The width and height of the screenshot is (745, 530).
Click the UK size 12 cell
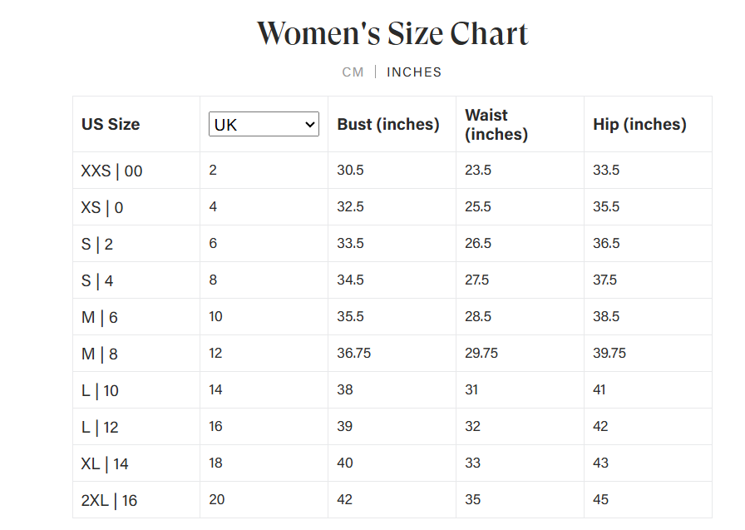pyautogui.click(x=215, y=353)
